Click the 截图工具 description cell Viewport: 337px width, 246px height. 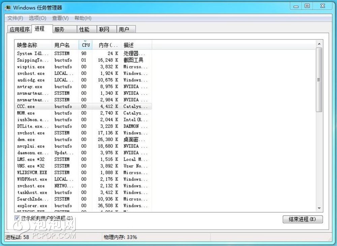(133, 60)
